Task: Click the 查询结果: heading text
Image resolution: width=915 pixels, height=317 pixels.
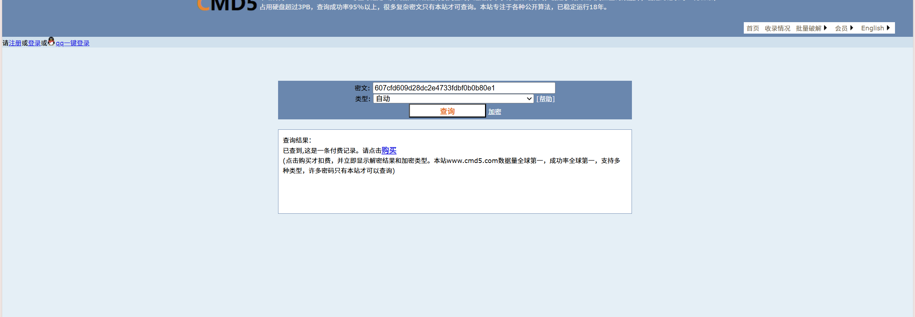Action: 297,140
